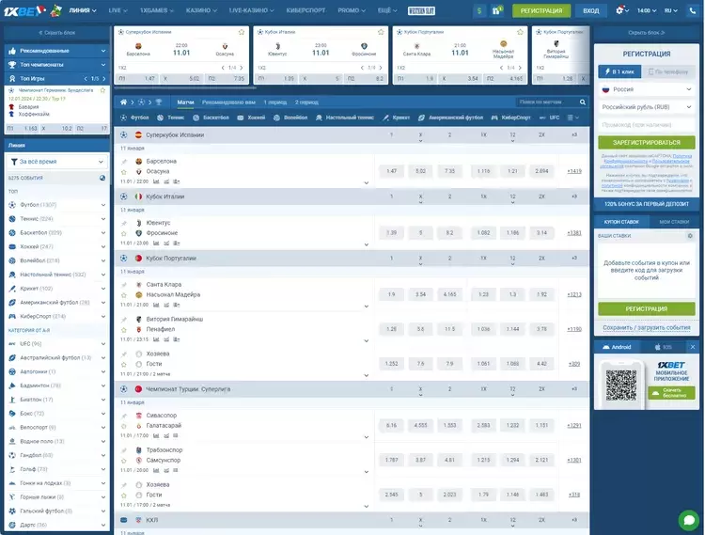
Task: Click the search magnifier icon
Action: coord(582,102)
